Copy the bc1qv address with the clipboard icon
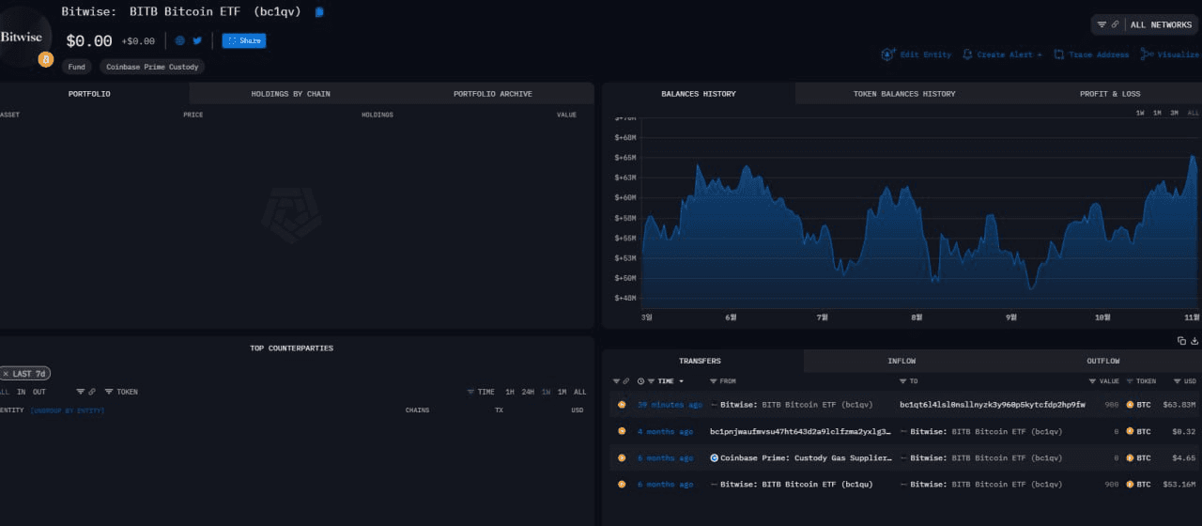 (320, 12)
